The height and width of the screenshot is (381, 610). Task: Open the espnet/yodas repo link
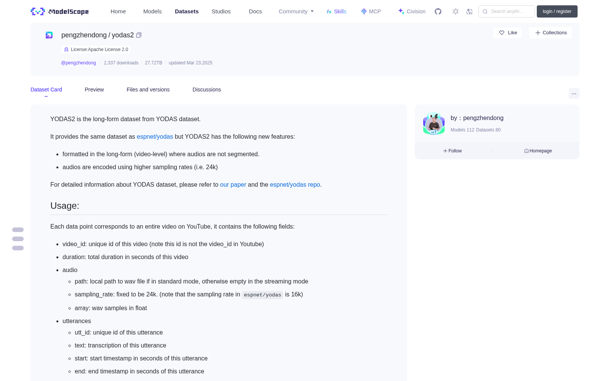295,184
